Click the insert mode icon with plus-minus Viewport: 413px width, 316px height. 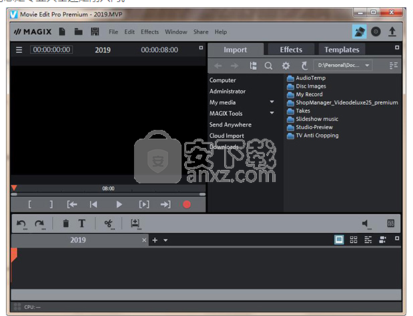point(135,224)
